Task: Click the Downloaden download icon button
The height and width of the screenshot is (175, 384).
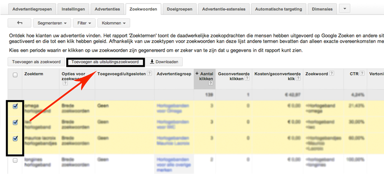Action: click(x=164, y=62)
